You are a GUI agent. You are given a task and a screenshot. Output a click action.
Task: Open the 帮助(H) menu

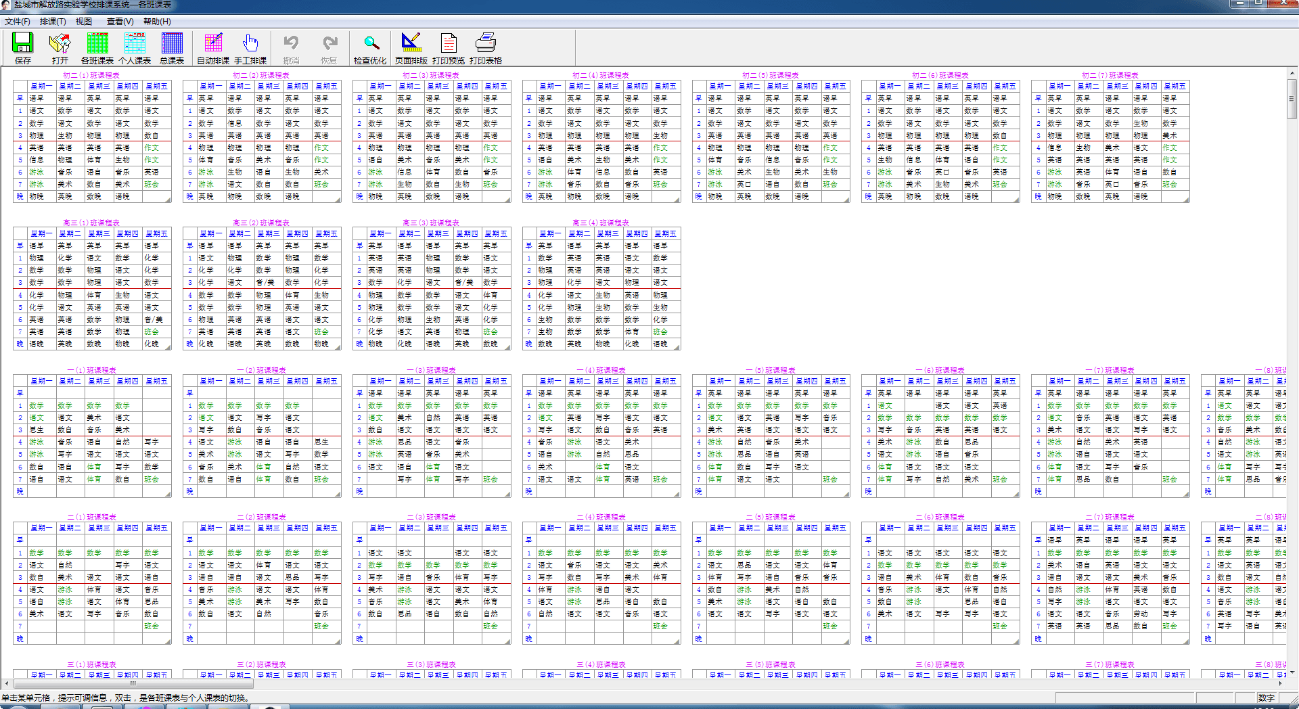[x=157, y=22]
